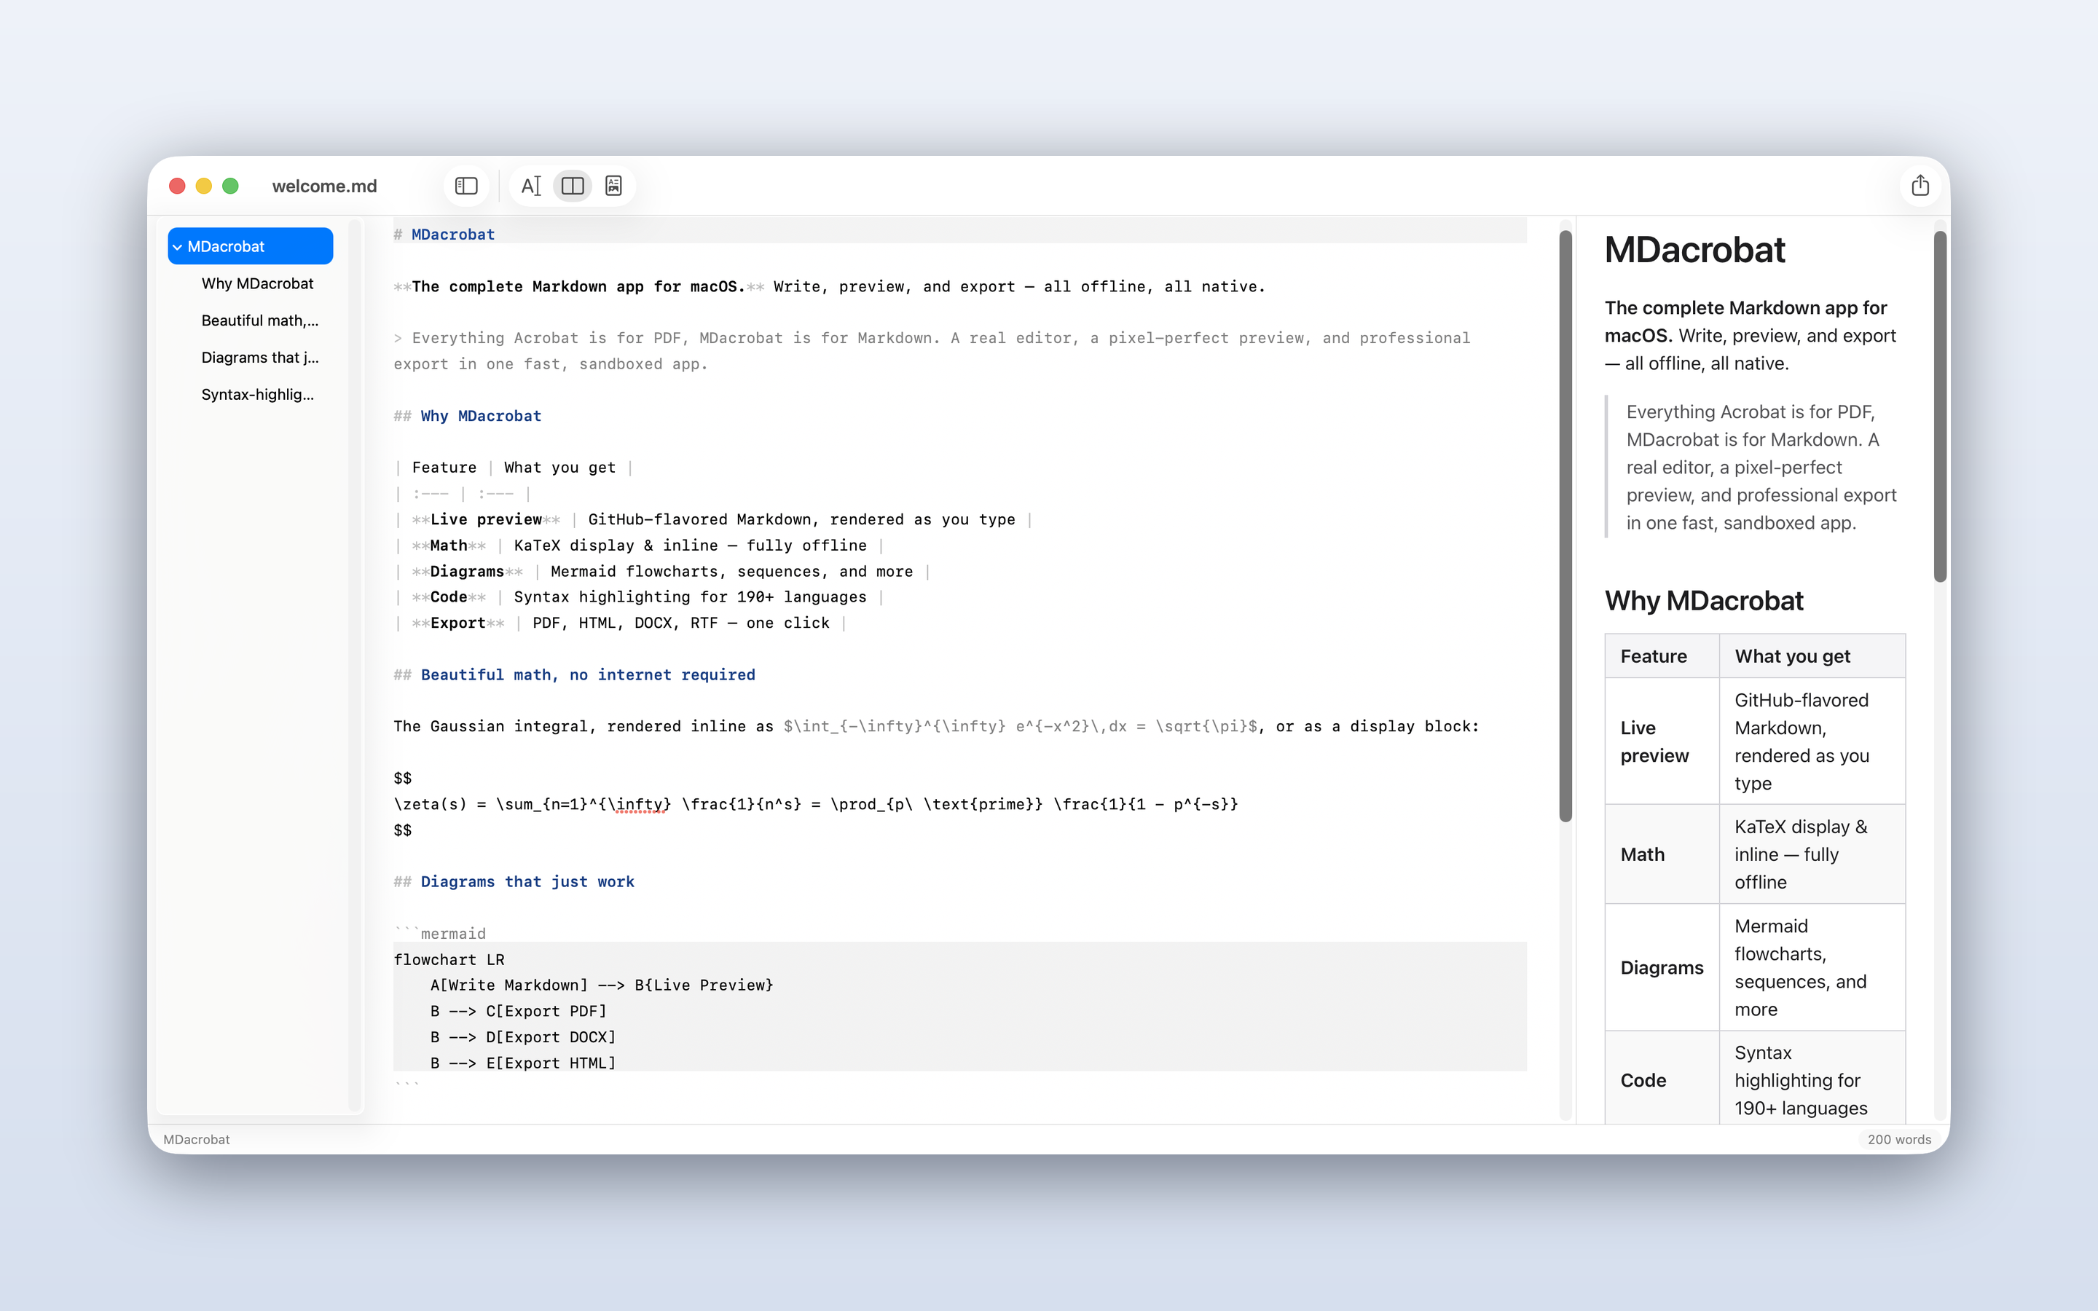Select the MDacrobat outline heading
Viewport: 2098px width, 1311px height.
251,246
